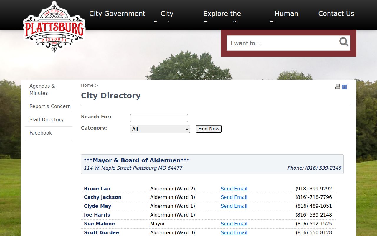Click the City of Plattsburg logo
This screenshot has width=377, height=236.
tap(54, 27)
